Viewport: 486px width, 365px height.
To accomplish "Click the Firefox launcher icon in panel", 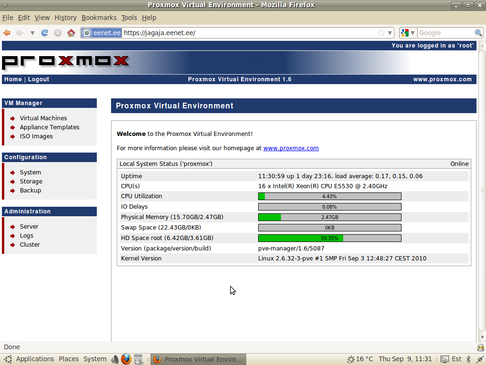I will pos(126,359).
